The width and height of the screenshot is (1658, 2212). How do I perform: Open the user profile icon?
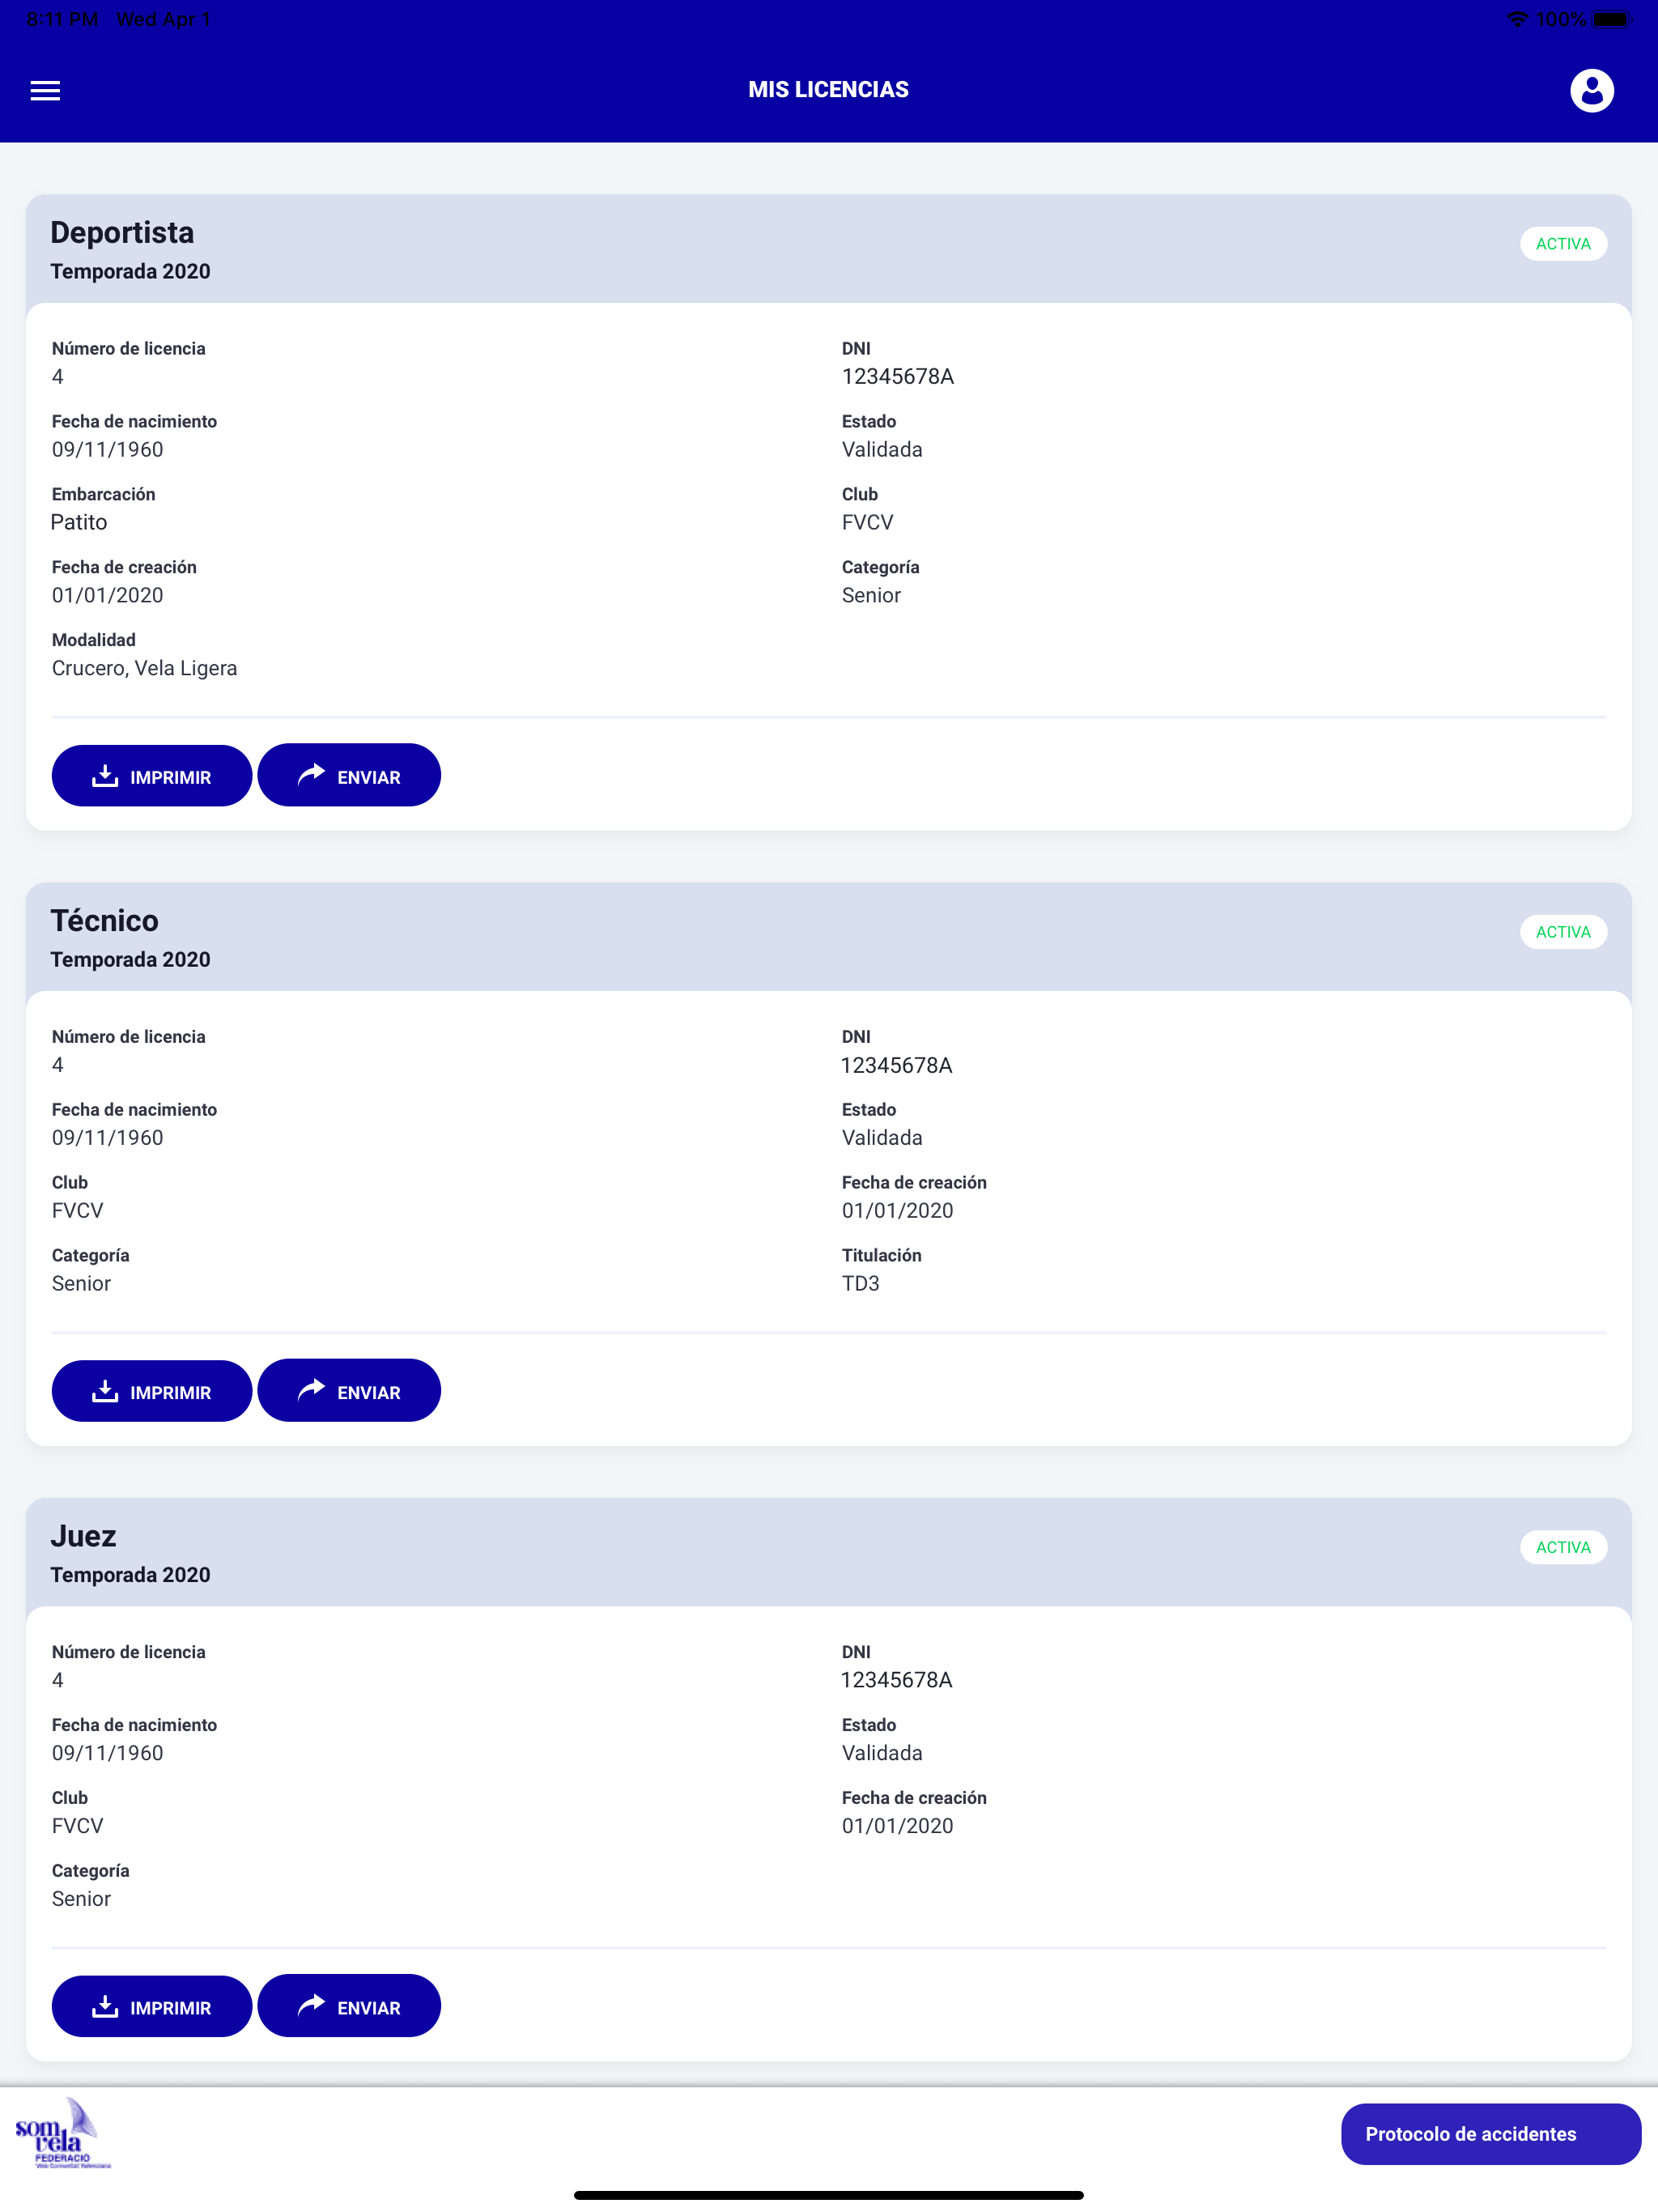[1591, 91]
